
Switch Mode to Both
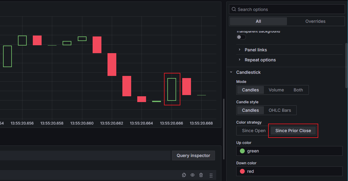[298, 90]
